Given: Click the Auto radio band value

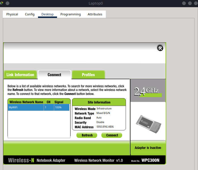Looking at the screenshot, I should [x=99, y=118].
